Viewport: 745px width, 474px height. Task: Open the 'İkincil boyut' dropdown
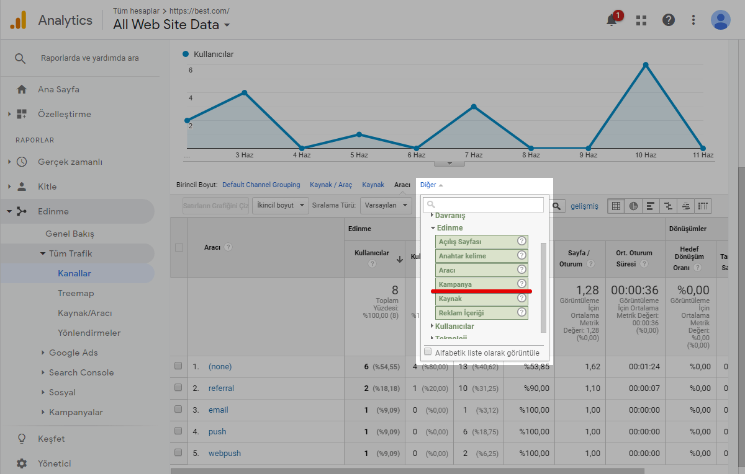(x=280, y=206)
